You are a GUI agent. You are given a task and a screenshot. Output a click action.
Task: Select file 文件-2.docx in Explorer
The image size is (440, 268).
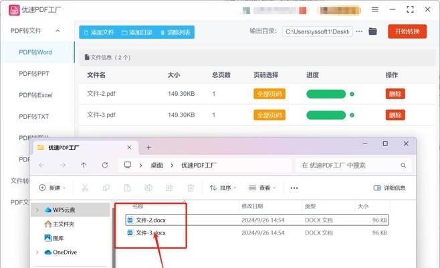[257, 220]
